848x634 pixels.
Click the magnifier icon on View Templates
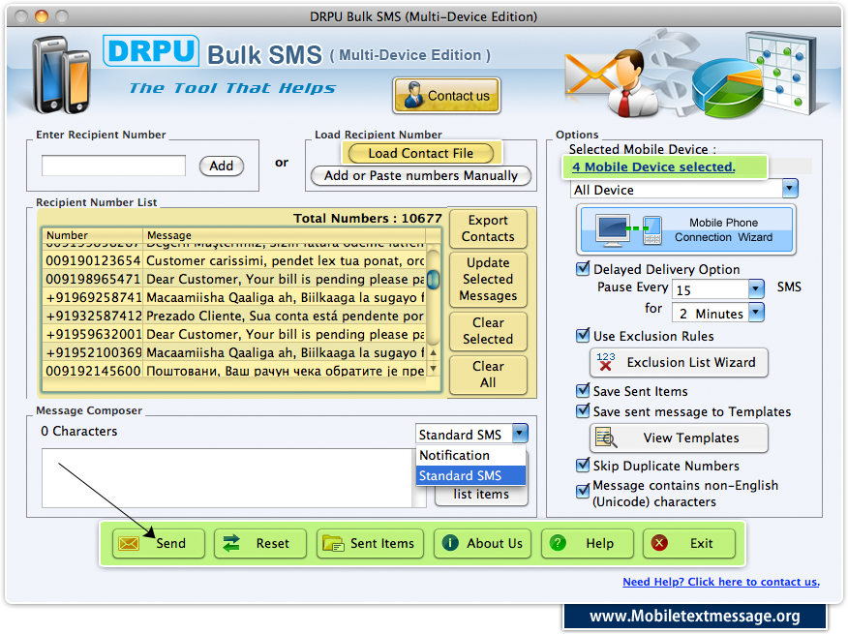(x=606, y=438)
